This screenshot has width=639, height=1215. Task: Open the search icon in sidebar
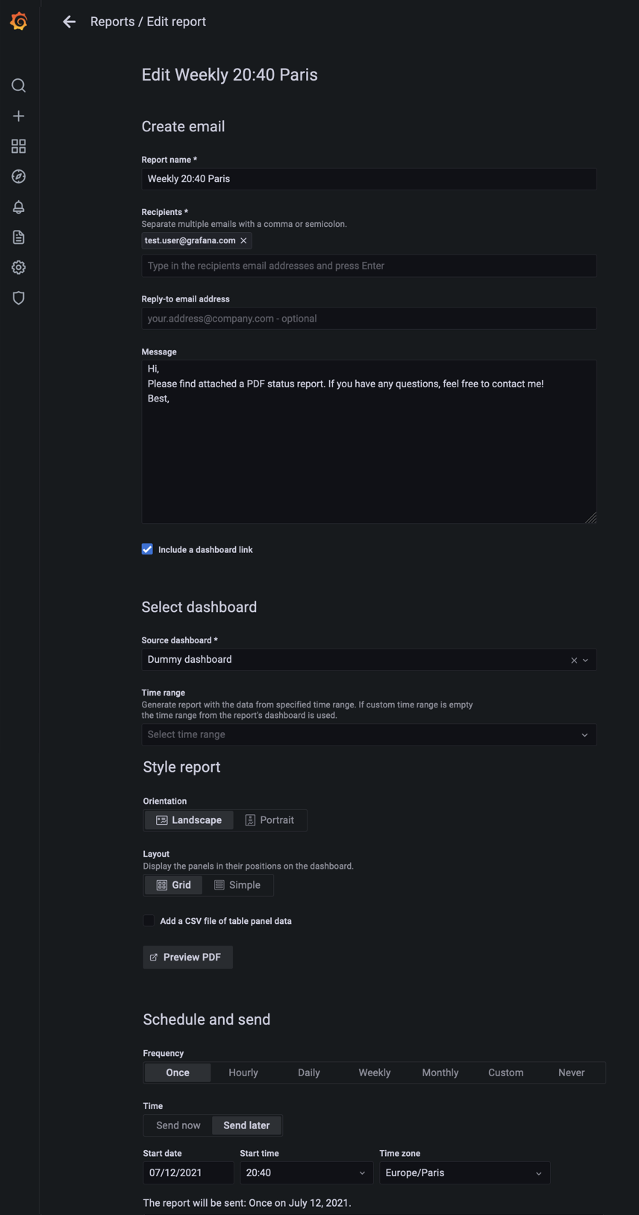pos(19,86)
